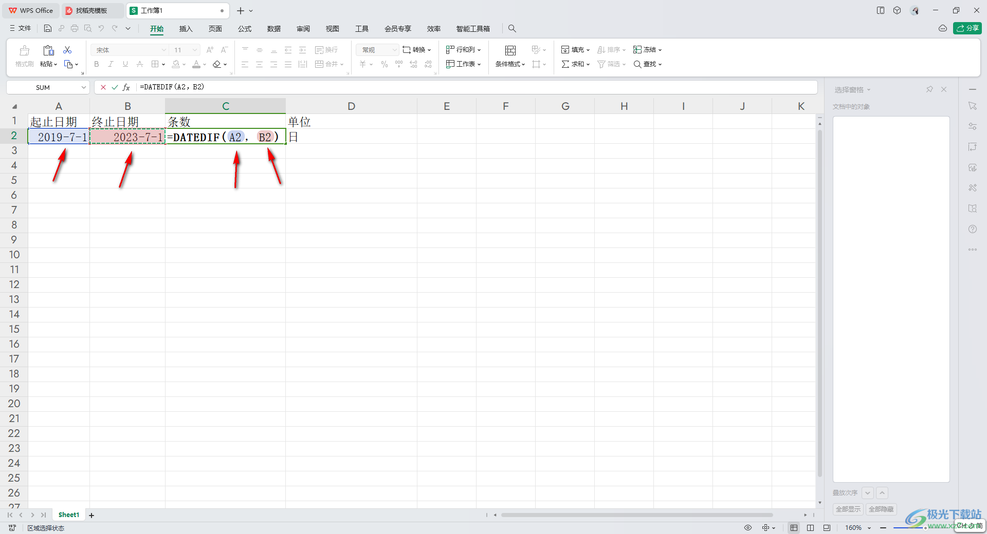Click the increase decimal places icon
Viewport: 987px width, 534px height.
coord(414,64)
